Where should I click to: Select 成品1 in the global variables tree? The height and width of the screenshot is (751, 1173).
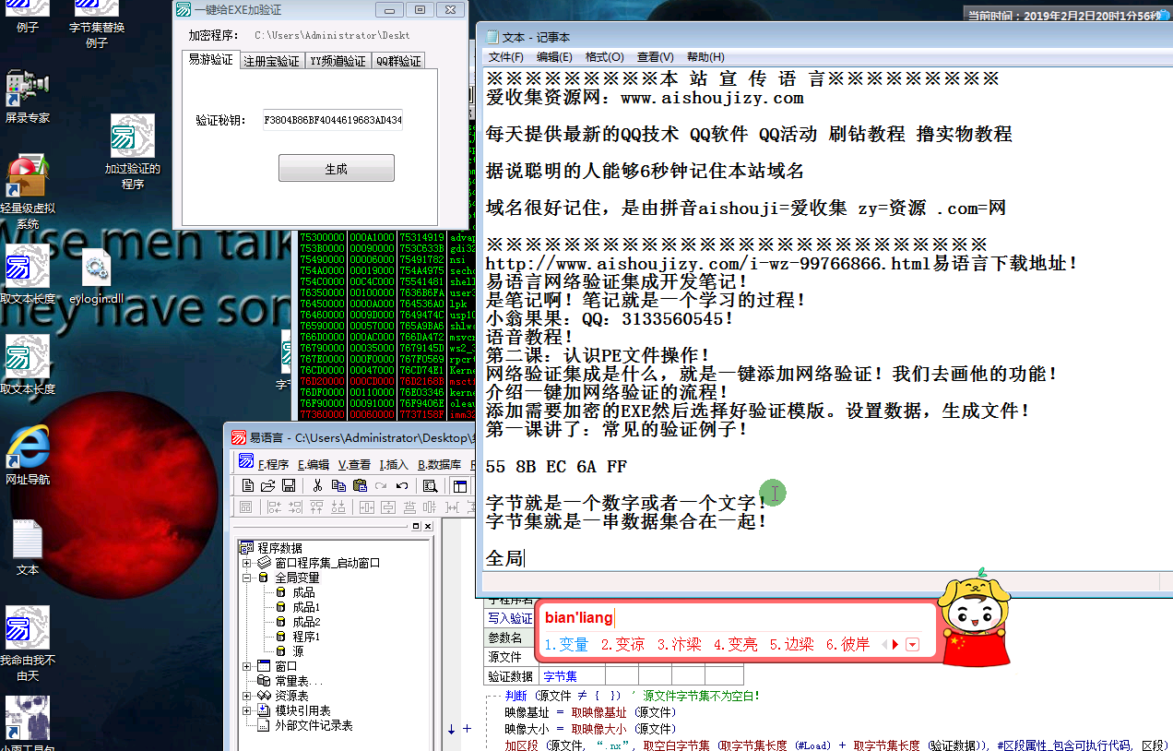306,607
